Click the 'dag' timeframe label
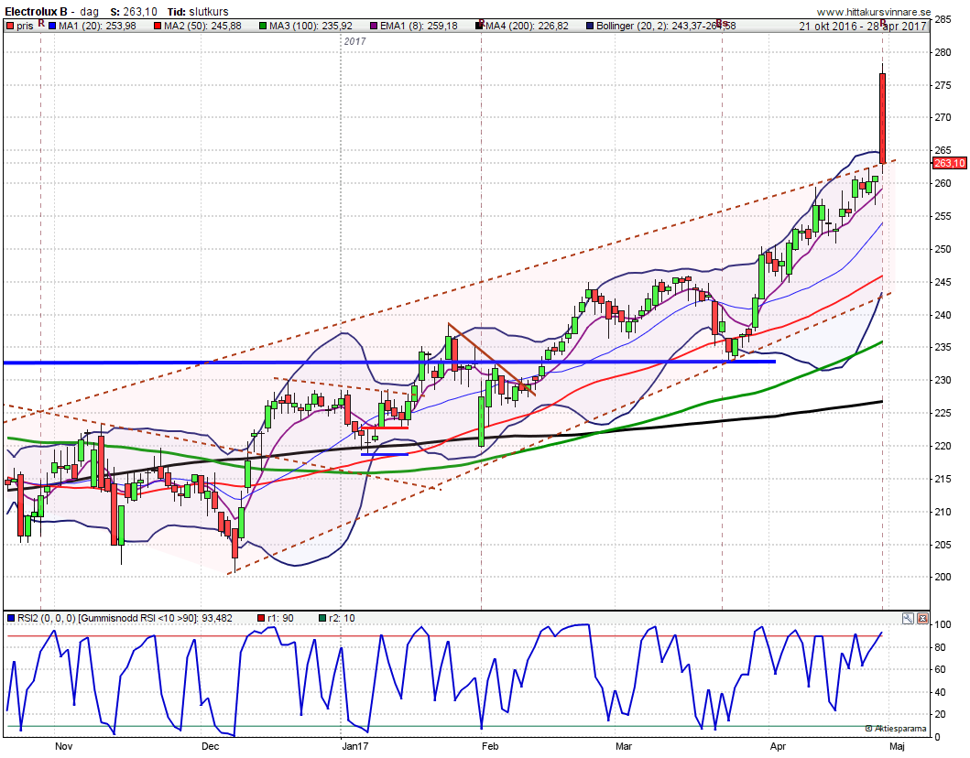Viewport: 970px width, 758px height. pos(89,12)
